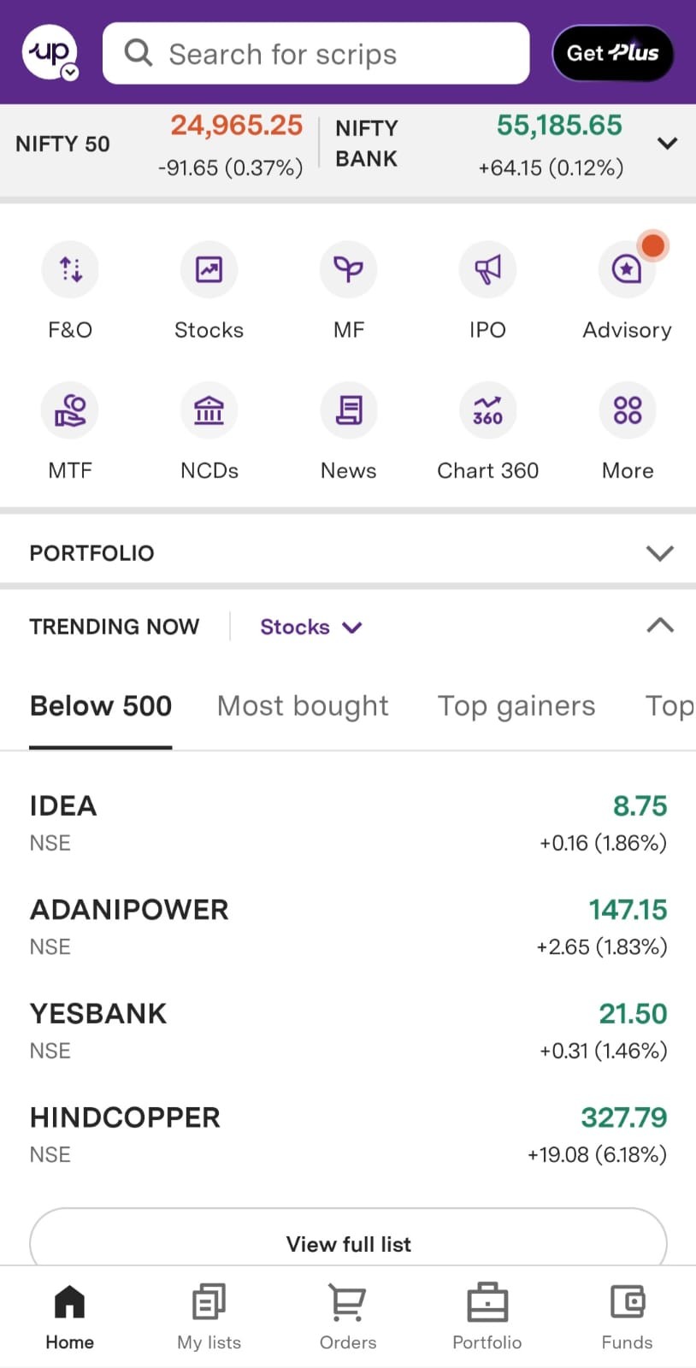The image size is (696, 1368).
Task: Expand the PORTFOLIO section
Action: (659, 553)
